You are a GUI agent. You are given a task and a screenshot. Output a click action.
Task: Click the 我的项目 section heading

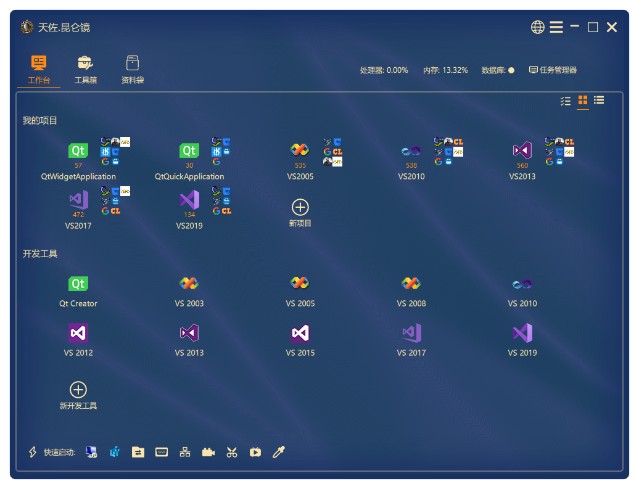tap(40, 121)
